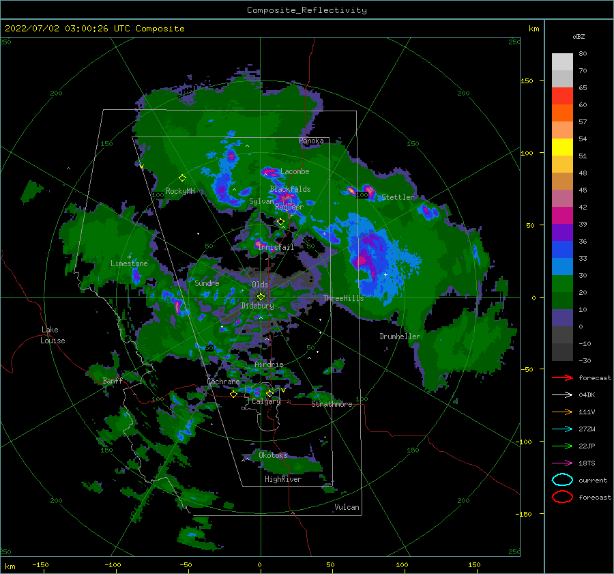Image resolution: width=614 pixels, height=574 pixels.
Task: Click the slate purple 10 dBZ swatch
Action: point(562,318)
